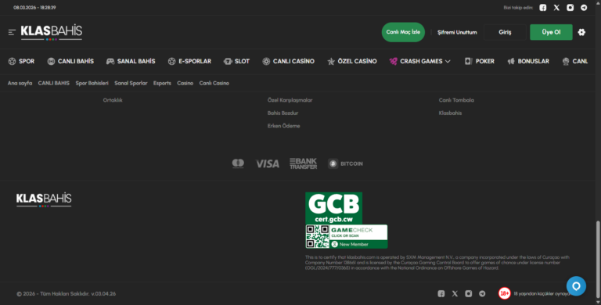Click the Bitcoin payment logo
The height and width of the screenshot is (305, 601).
click(345, 163)
